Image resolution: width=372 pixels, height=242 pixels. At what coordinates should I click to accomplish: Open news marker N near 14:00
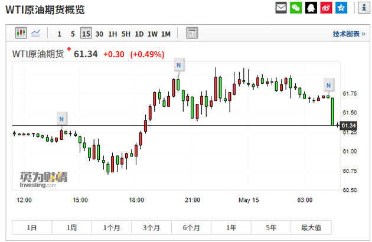(x=61, y=119)
